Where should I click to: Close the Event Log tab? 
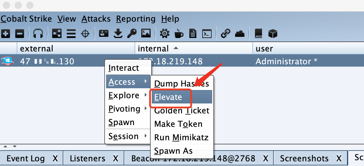click(55, 158)
